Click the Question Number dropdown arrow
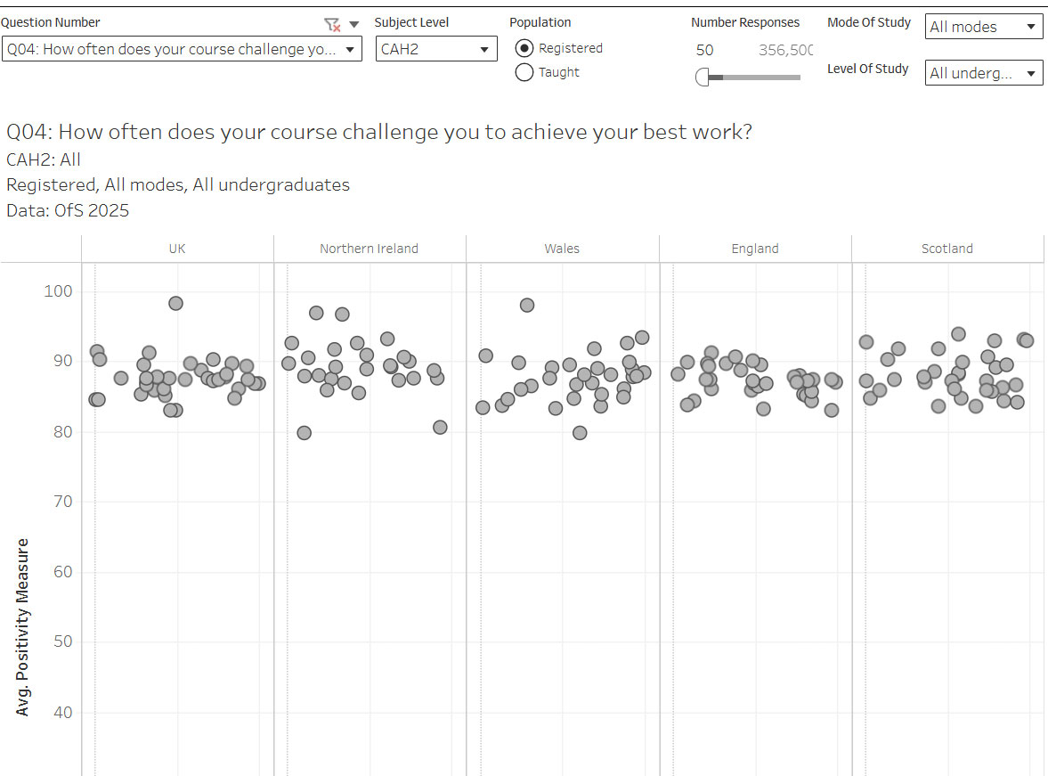This screenshot has height=776, width=1048. (349, 48)
